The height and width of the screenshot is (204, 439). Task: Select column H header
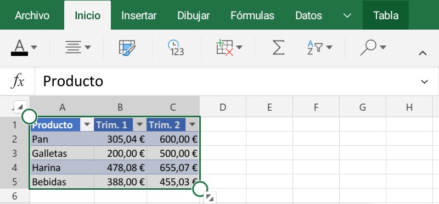(x=409, y=107)
